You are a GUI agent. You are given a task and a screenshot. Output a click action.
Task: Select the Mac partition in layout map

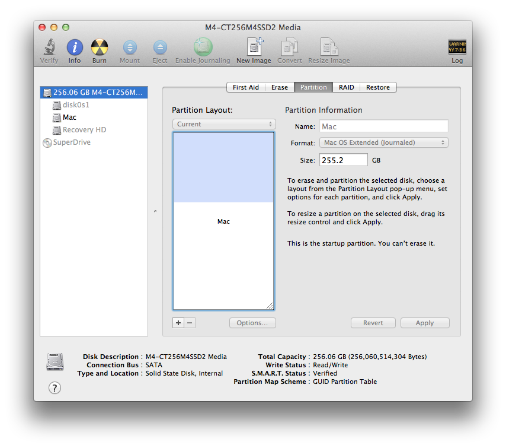[223, 221]
